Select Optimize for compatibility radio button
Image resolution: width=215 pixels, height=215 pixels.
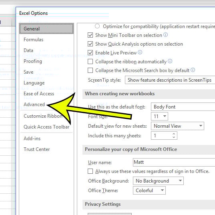click(x=97, y=26)
